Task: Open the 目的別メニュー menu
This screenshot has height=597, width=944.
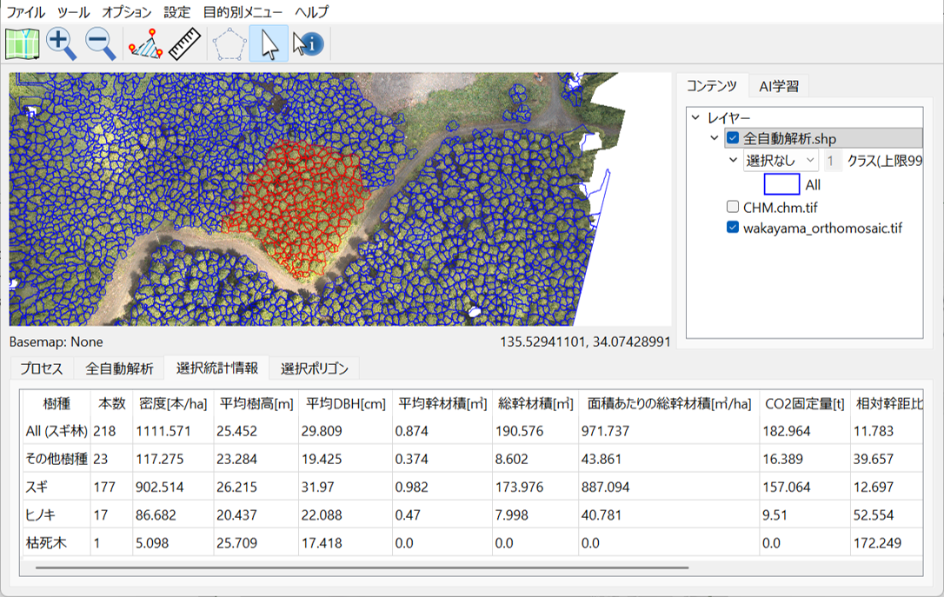Action: click(x=243, y=12)
